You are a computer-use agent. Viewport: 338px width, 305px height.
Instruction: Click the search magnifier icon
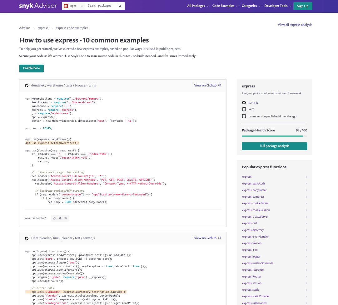point(120,6)
